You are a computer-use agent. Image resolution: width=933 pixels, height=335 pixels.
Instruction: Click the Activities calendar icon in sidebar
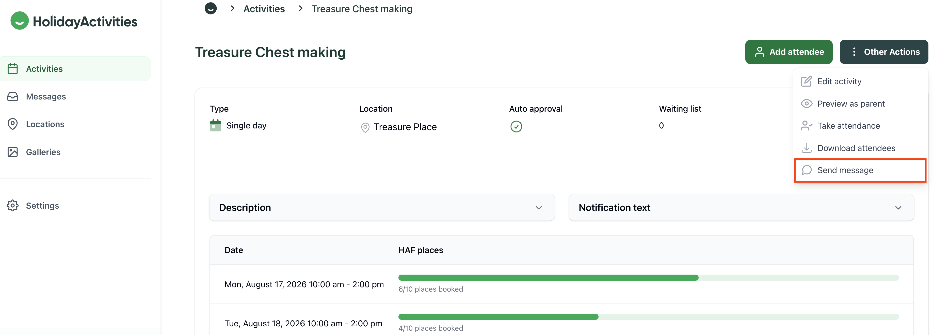(x=13, y=69)
